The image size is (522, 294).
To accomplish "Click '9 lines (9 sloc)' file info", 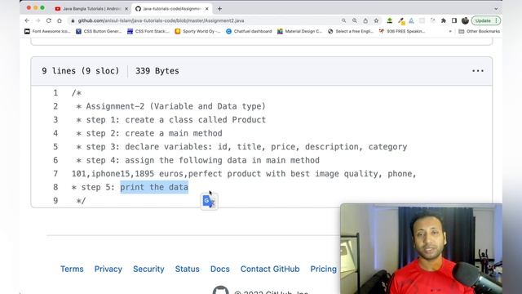I will [80, 71].
